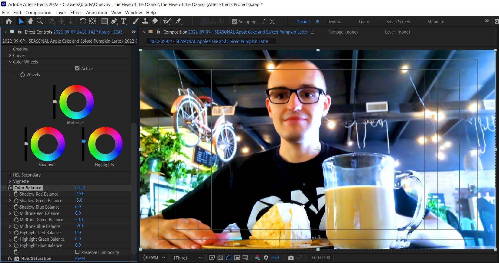
Task: Select the Pen tool
Action: point(114,21)
